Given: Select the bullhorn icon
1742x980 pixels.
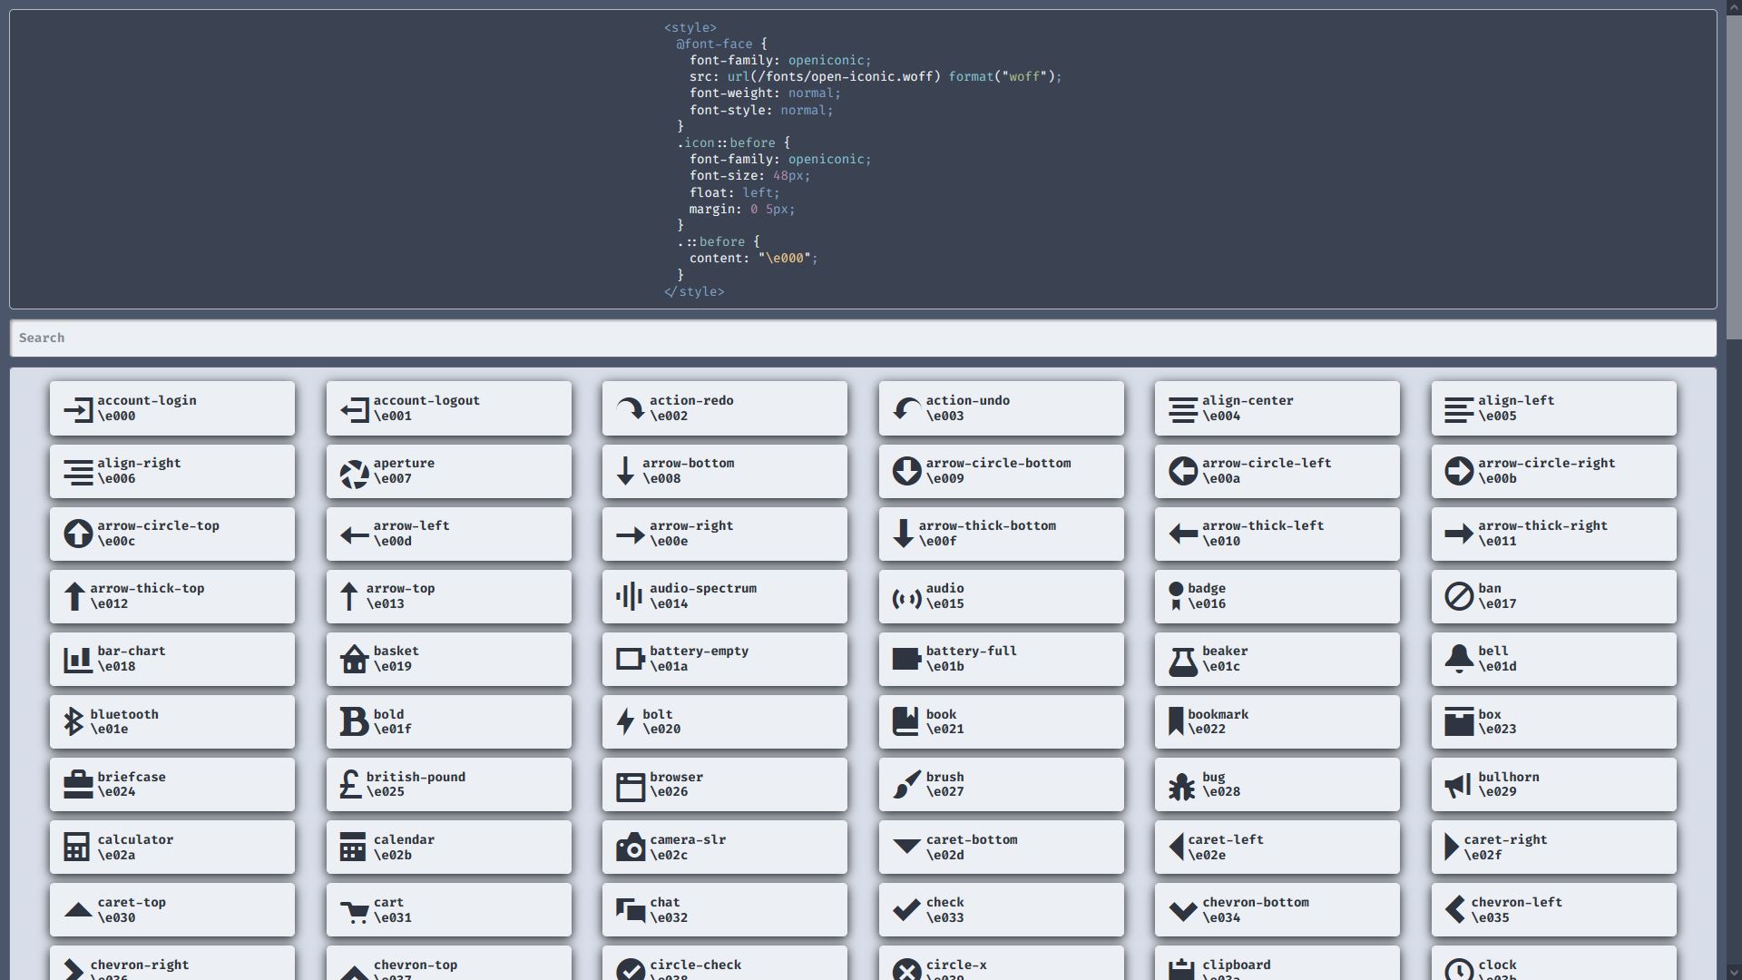Looking at the screenshot, I should [1458, 786].
